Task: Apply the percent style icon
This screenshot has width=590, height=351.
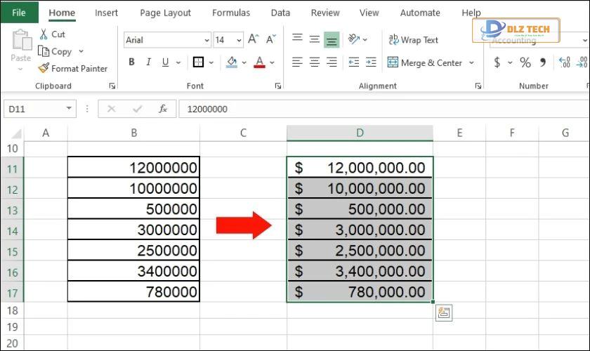Action: 525,62
